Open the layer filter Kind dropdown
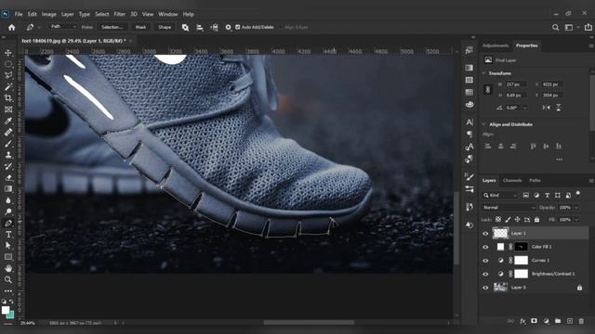 click(500, 196)
